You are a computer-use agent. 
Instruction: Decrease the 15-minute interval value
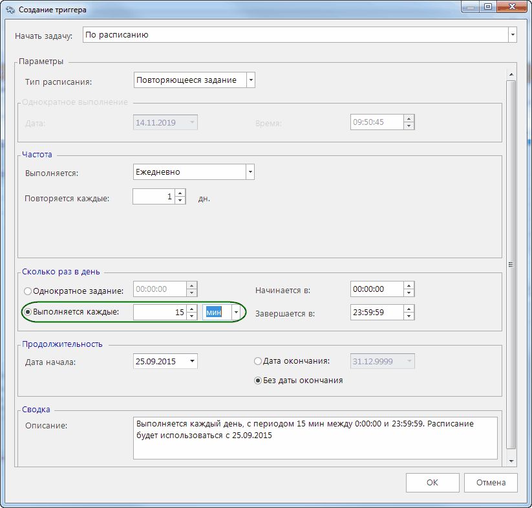click(x=191, y=316)
